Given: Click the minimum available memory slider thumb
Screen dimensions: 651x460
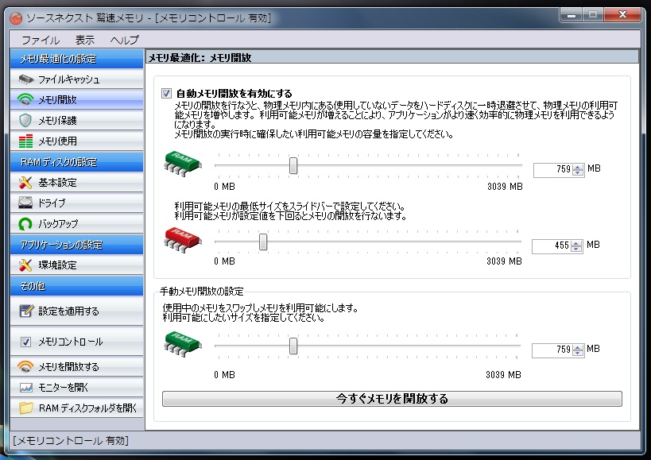Looking at the screenshot, I should 263,242.
